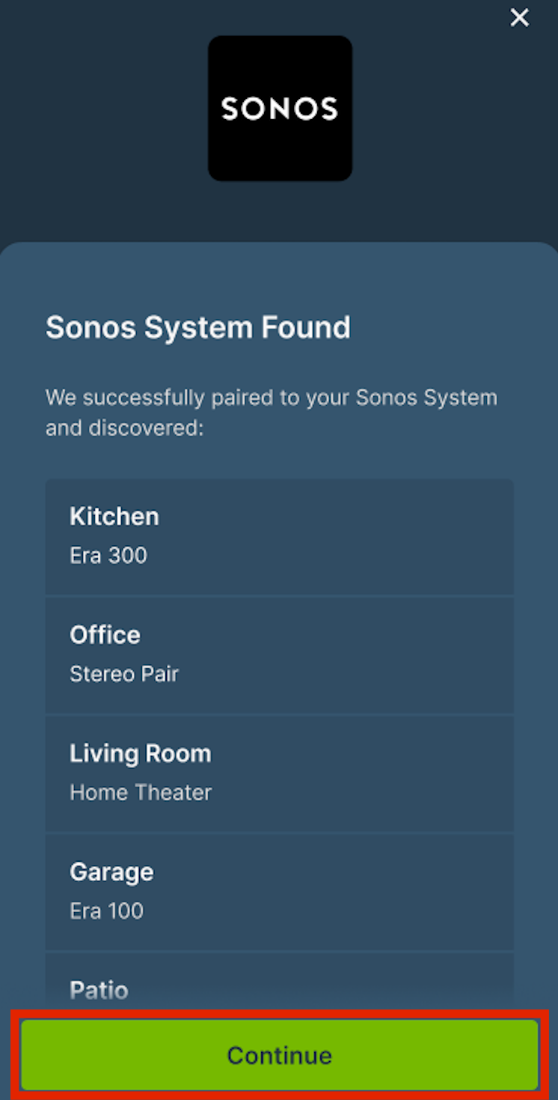558x1100 pixels.
Task: Click the pairing success description text
Action: pos(272,412)
